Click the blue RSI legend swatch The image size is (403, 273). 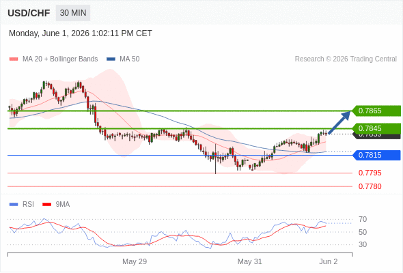tap(14, 205)
